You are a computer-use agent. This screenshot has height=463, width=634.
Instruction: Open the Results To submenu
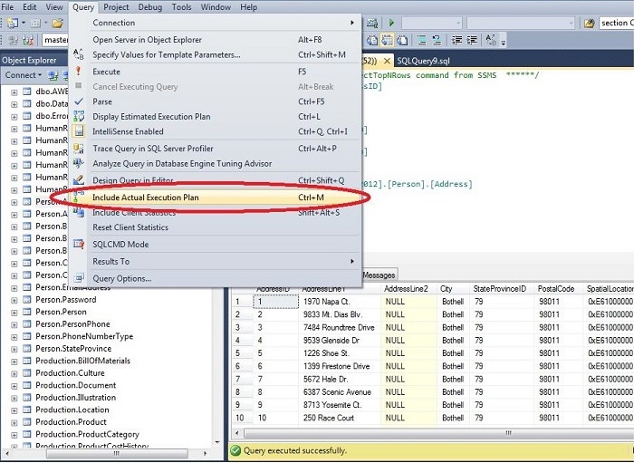pyautogui.click(x=216, y=261)
